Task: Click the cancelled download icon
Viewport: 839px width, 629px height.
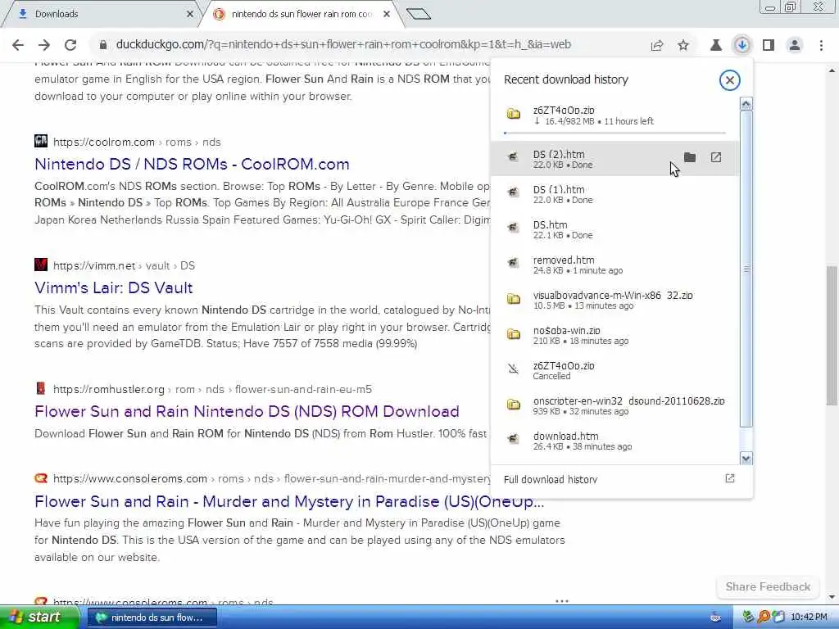Action: (x=513, y=369)
